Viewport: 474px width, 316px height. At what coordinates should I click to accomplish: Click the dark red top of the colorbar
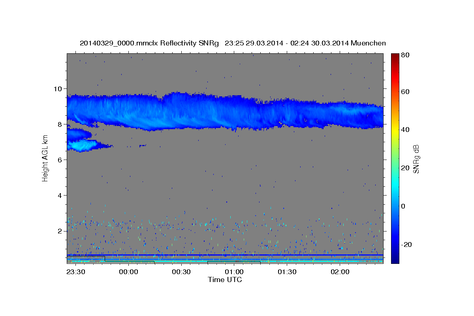point(395,57)
